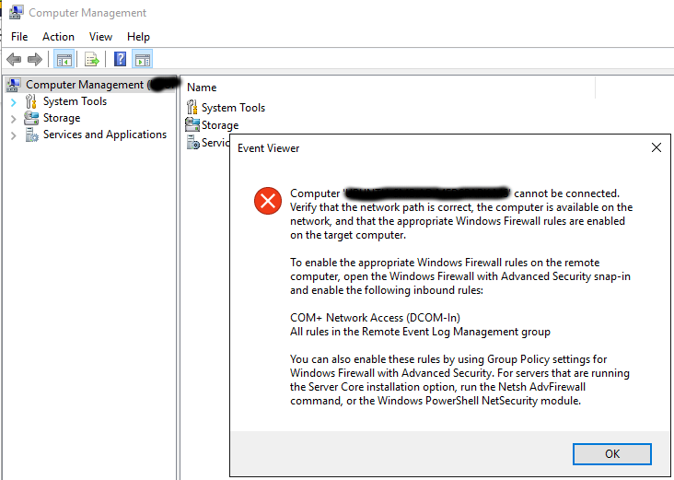The width and height of the screenshot is (674, 480).
Task: Toggle Show/Hide Action Pane toolbar icon
Action: 143,59
